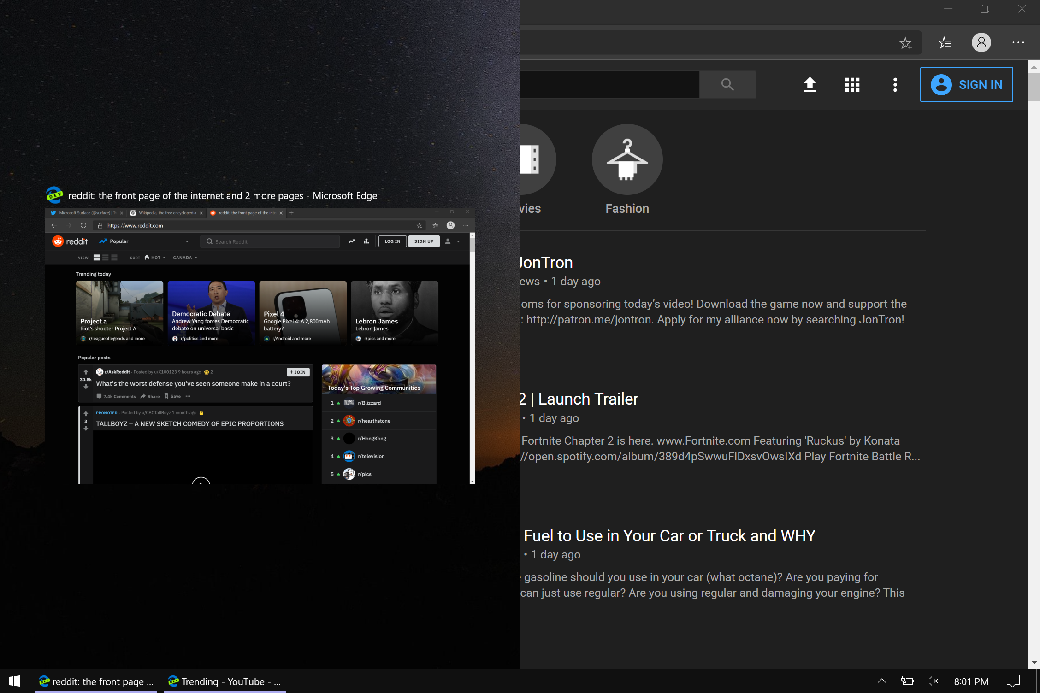The width and height of the screenshot is (1040, 693).
Task: Click the Fashion category icon
Action: coord(627,159)
